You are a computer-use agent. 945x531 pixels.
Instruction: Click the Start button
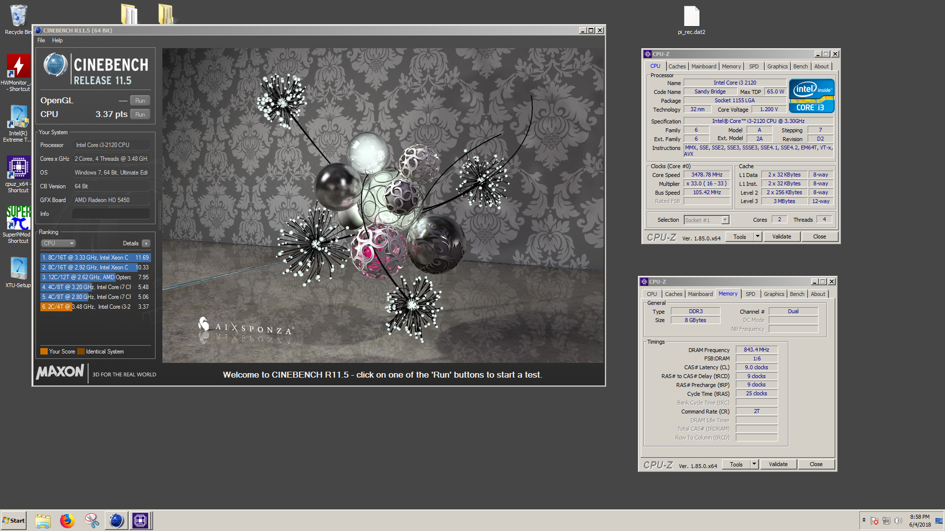tap(14, 521)
